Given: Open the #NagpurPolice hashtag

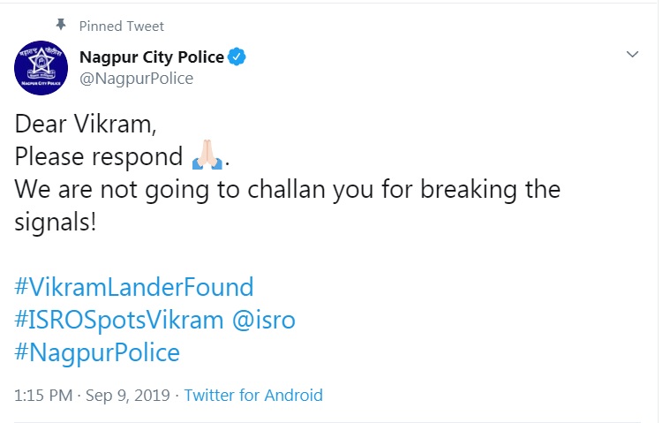Looking at the screenshot, I should 97,352.
